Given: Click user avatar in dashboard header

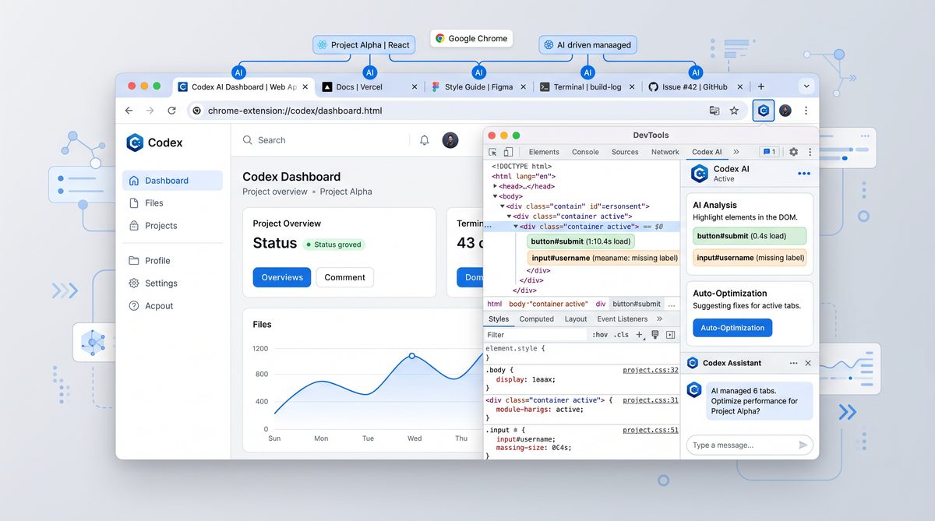Looking at the screenshot, I should [x=450, y=140].
